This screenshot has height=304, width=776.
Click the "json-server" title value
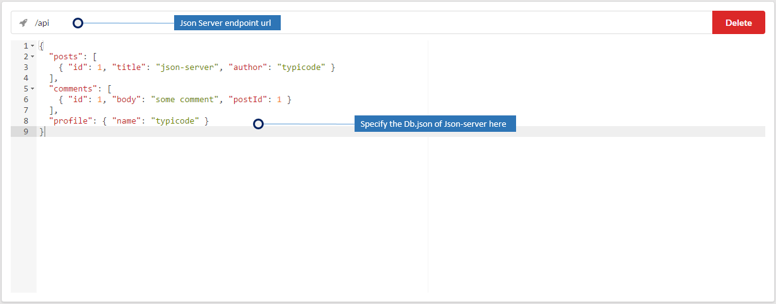point(190,67)
